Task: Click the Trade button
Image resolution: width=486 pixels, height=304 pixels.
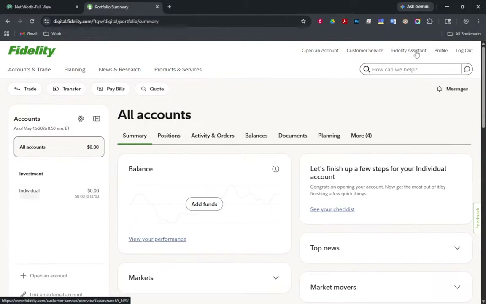Action: click(x=25, y=89)
